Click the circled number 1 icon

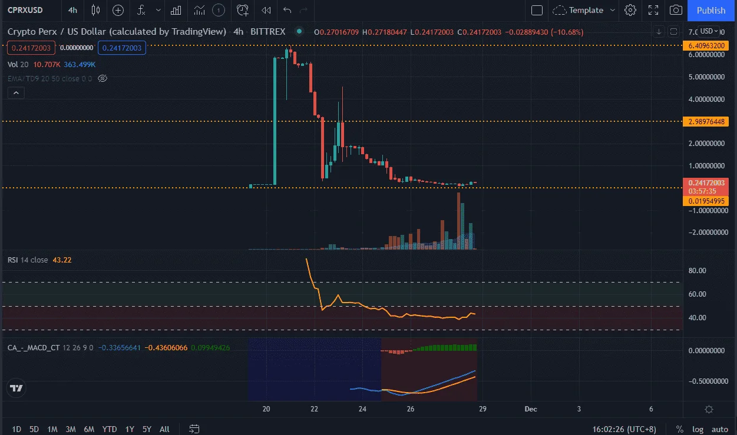point(219,10)
